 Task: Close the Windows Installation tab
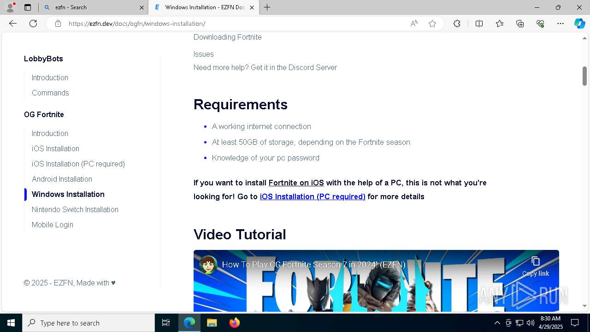tap(252, 7)
